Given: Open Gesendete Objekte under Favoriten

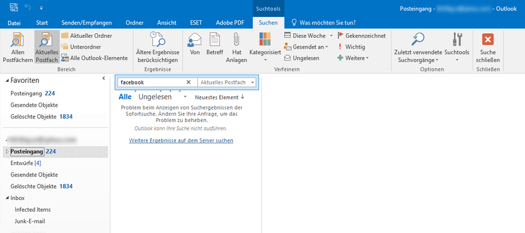Looking at the screenshot, I should 34,105.
